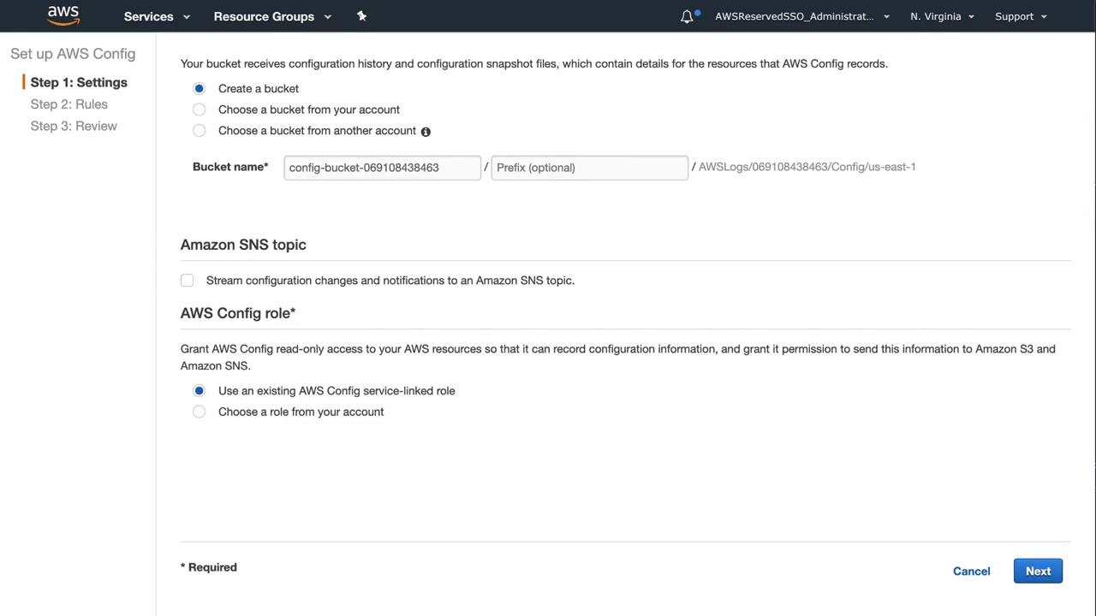1096x616 pixels.
Task: Click the Bucket name input field
Action: [x=382, y=168]
